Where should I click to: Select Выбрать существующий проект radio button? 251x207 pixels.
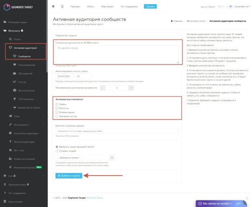click(57, 147)
